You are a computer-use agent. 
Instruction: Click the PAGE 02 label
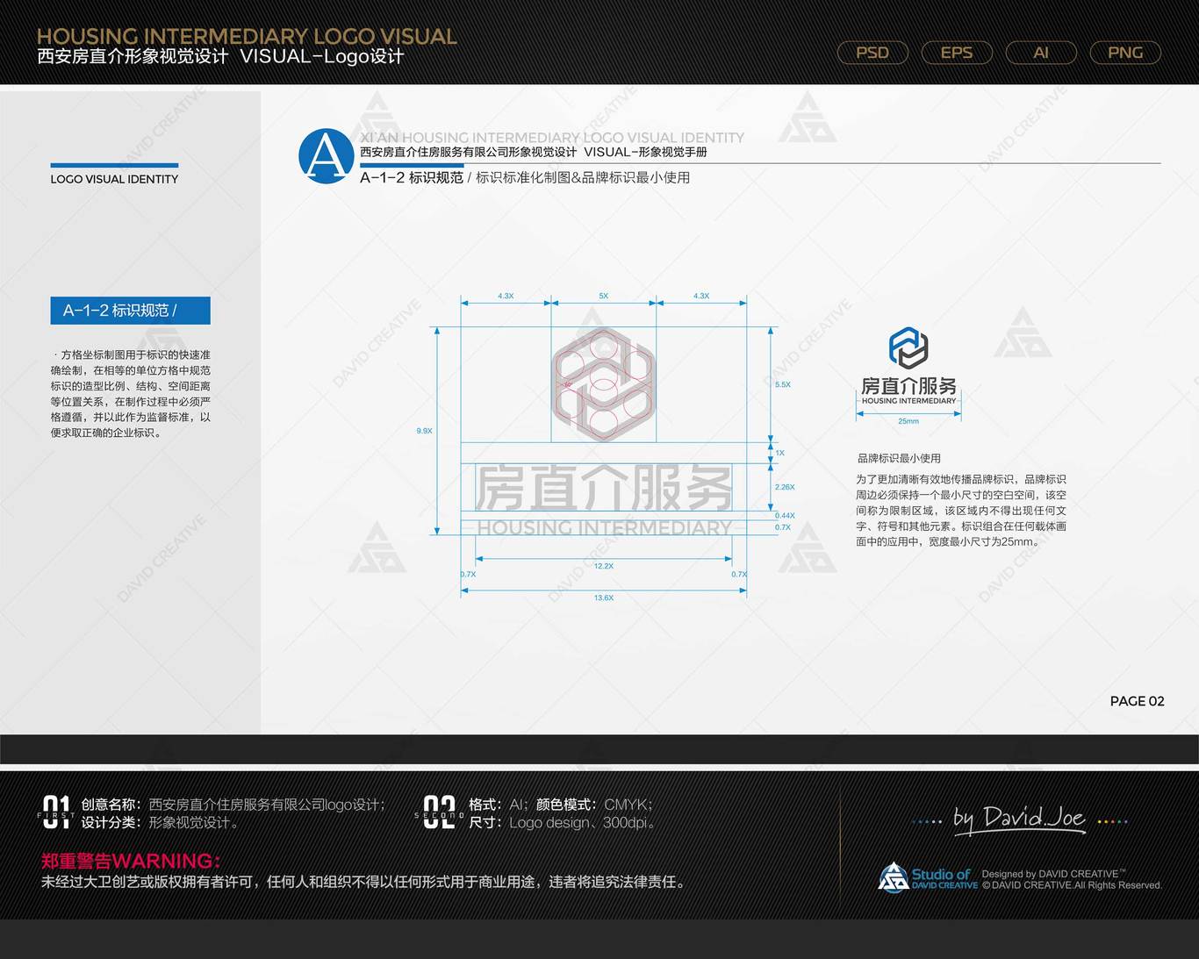click(1137, 701)
